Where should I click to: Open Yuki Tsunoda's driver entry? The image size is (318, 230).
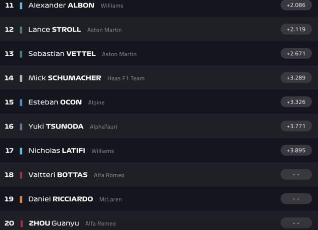tap(56, 127)
